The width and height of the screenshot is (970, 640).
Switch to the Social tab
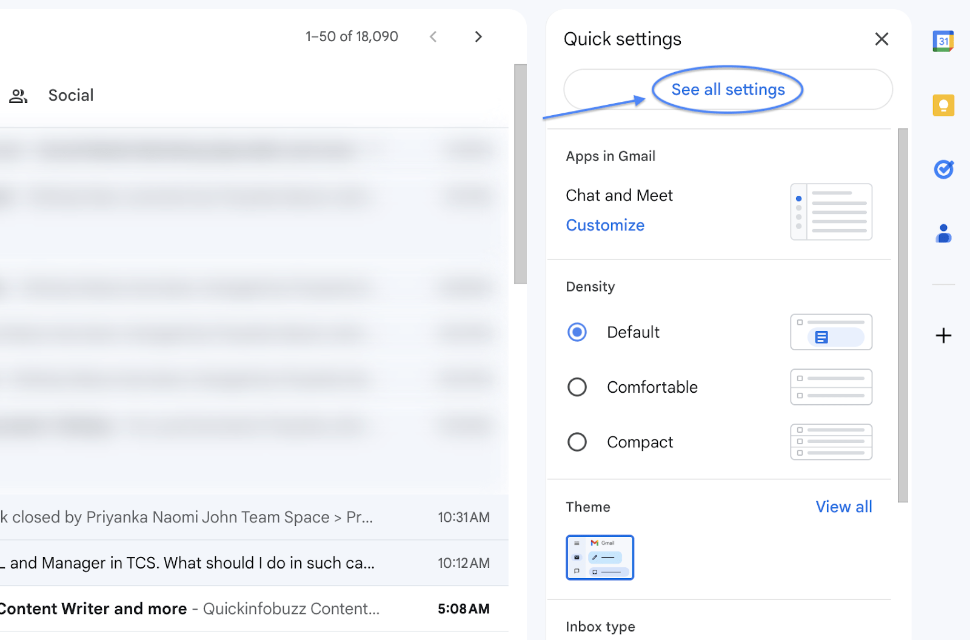coord(70,95)
